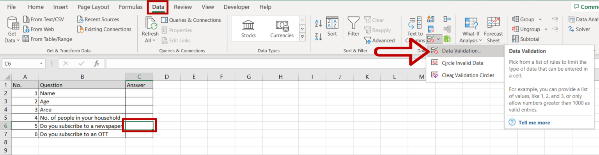The width and height of the screenshot is (599, 155).
Task: Select the Currencies data type icon
Action: (282, 25)
